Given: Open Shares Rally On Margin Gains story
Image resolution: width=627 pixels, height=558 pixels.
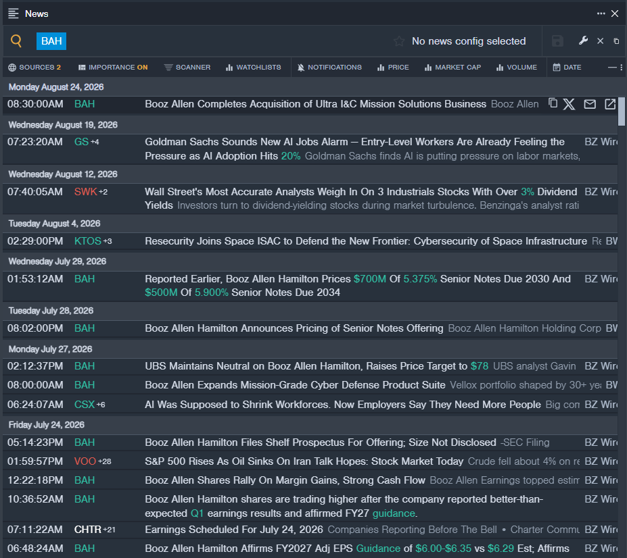Looking at the screenshot, I should click(x=285, y=480).
